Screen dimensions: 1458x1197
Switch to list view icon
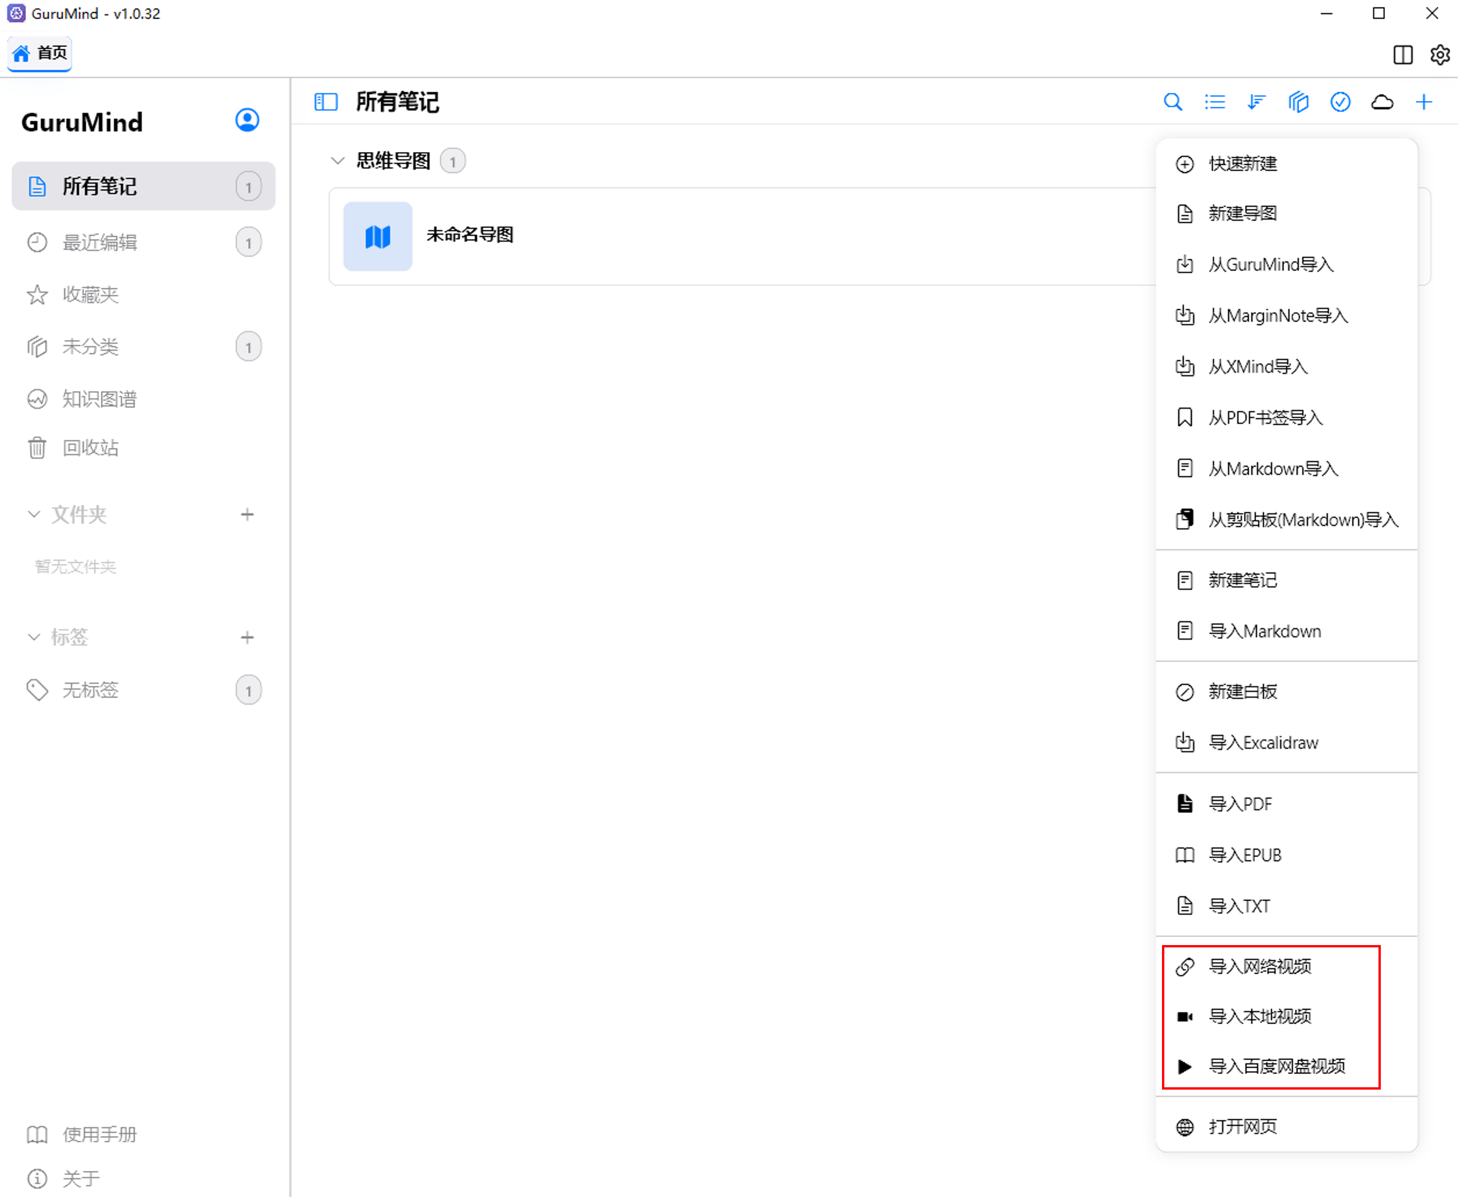1215,102
